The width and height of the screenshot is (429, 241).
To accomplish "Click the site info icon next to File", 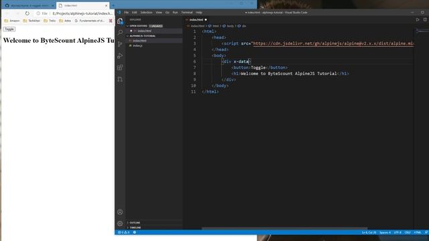I will point(38,13).
